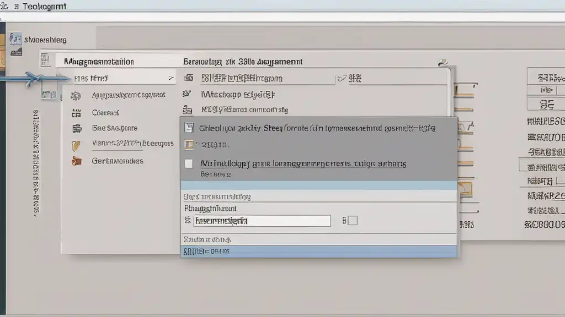The height and width of the screenshot is (317, 565).
Task: Click the underlined link beside the popup checkbox
Action: tap(303, 164)
